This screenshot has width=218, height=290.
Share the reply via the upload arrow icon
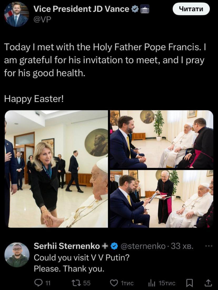[x=208, y=283]
